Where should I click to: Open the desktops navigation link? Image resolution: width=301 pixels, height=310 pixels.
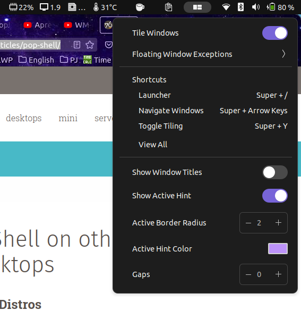point(24,118)
